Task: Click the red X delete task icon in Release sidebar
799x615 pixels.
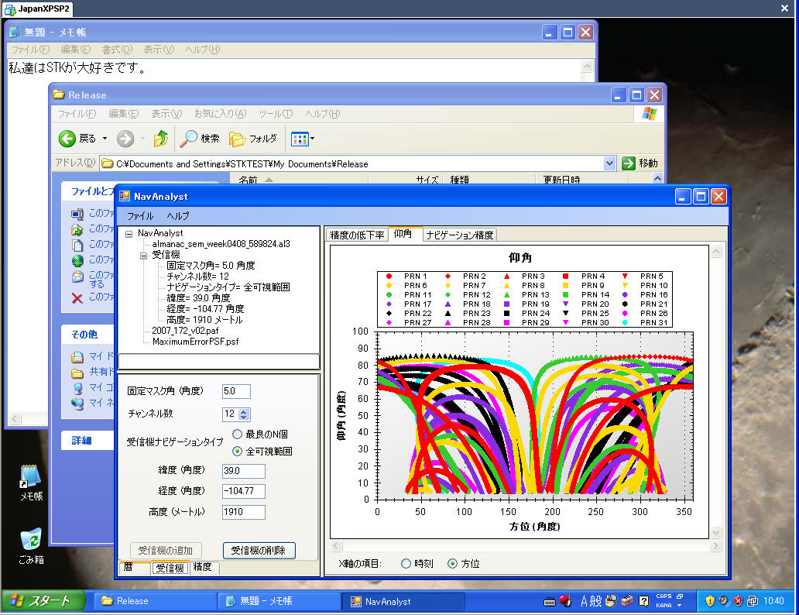Action: (x=77, y=298)
